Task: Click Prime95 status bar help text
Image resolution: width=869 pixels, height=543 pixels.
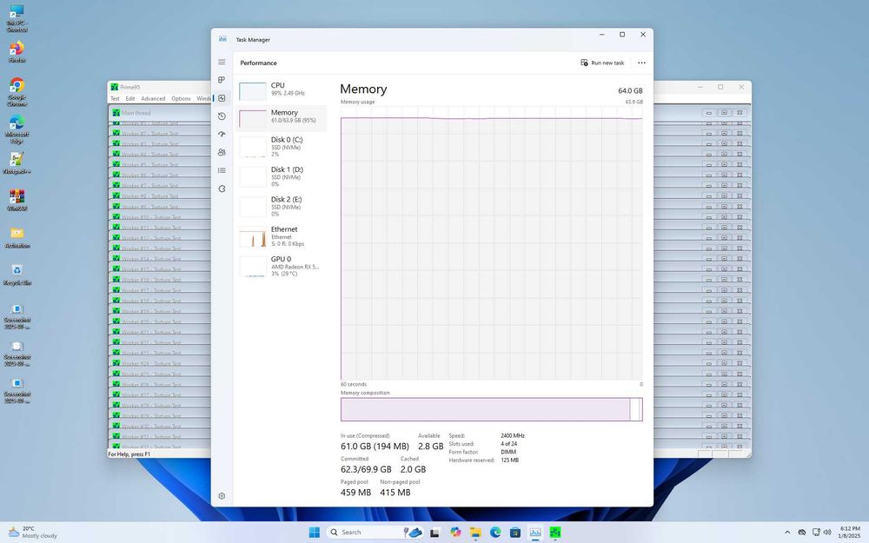Action: pyautogui.click(x=129, y=454)
